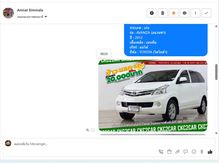
Task: Open Amnat Simmala profile picture
Action: 8,13
